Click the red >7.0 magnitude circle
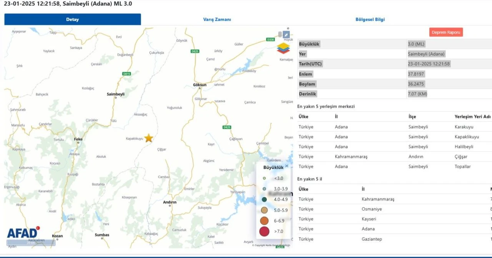492x258 pixels. [x=264, y=231]
